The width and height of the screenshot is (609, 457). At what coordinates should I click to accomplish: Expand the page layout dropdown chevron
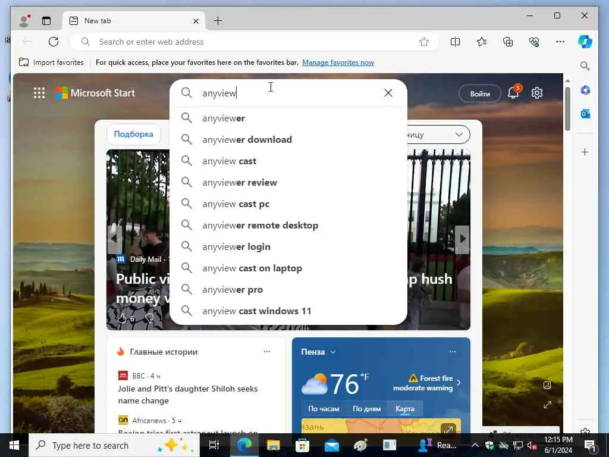pyautogui.click(x=459, y=135)
